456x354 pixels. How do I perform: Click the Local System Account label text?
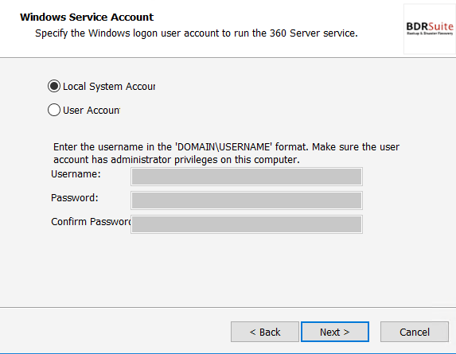coord(109,87)
